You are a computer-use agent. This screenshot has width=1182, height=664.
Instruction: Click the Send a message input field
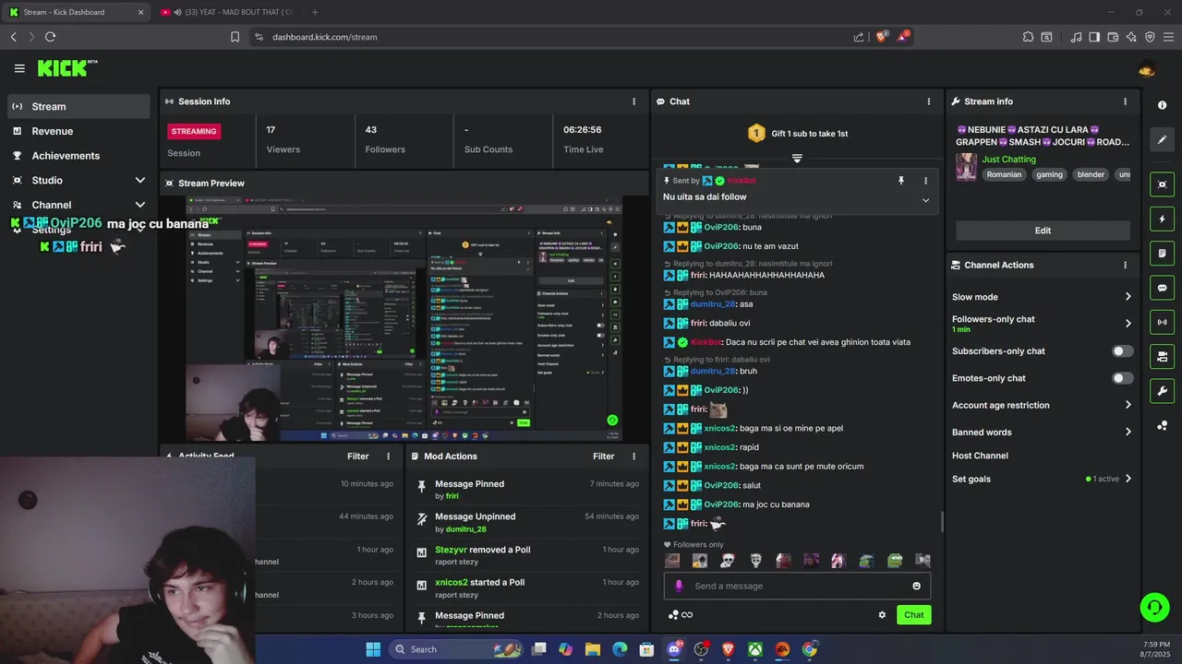pyautogui.click(x=799, y=586)
